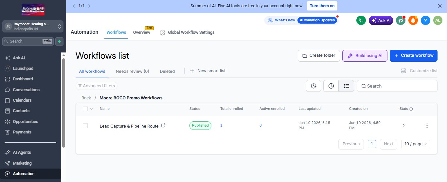The height and width of the screenshot is (182, 447).
Task: Open the blue help question mark icon
Action: pos(425,20)
